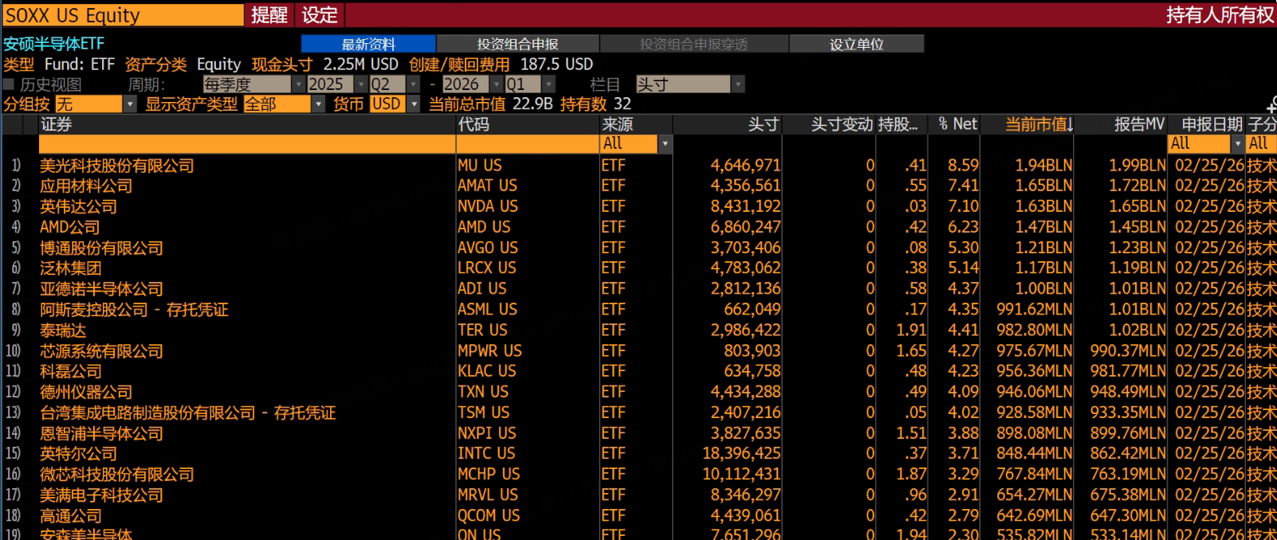Sort by the 报告MV column header
The height and width of the screenshot is (540, 1277).
click(x=1121, y=124)
